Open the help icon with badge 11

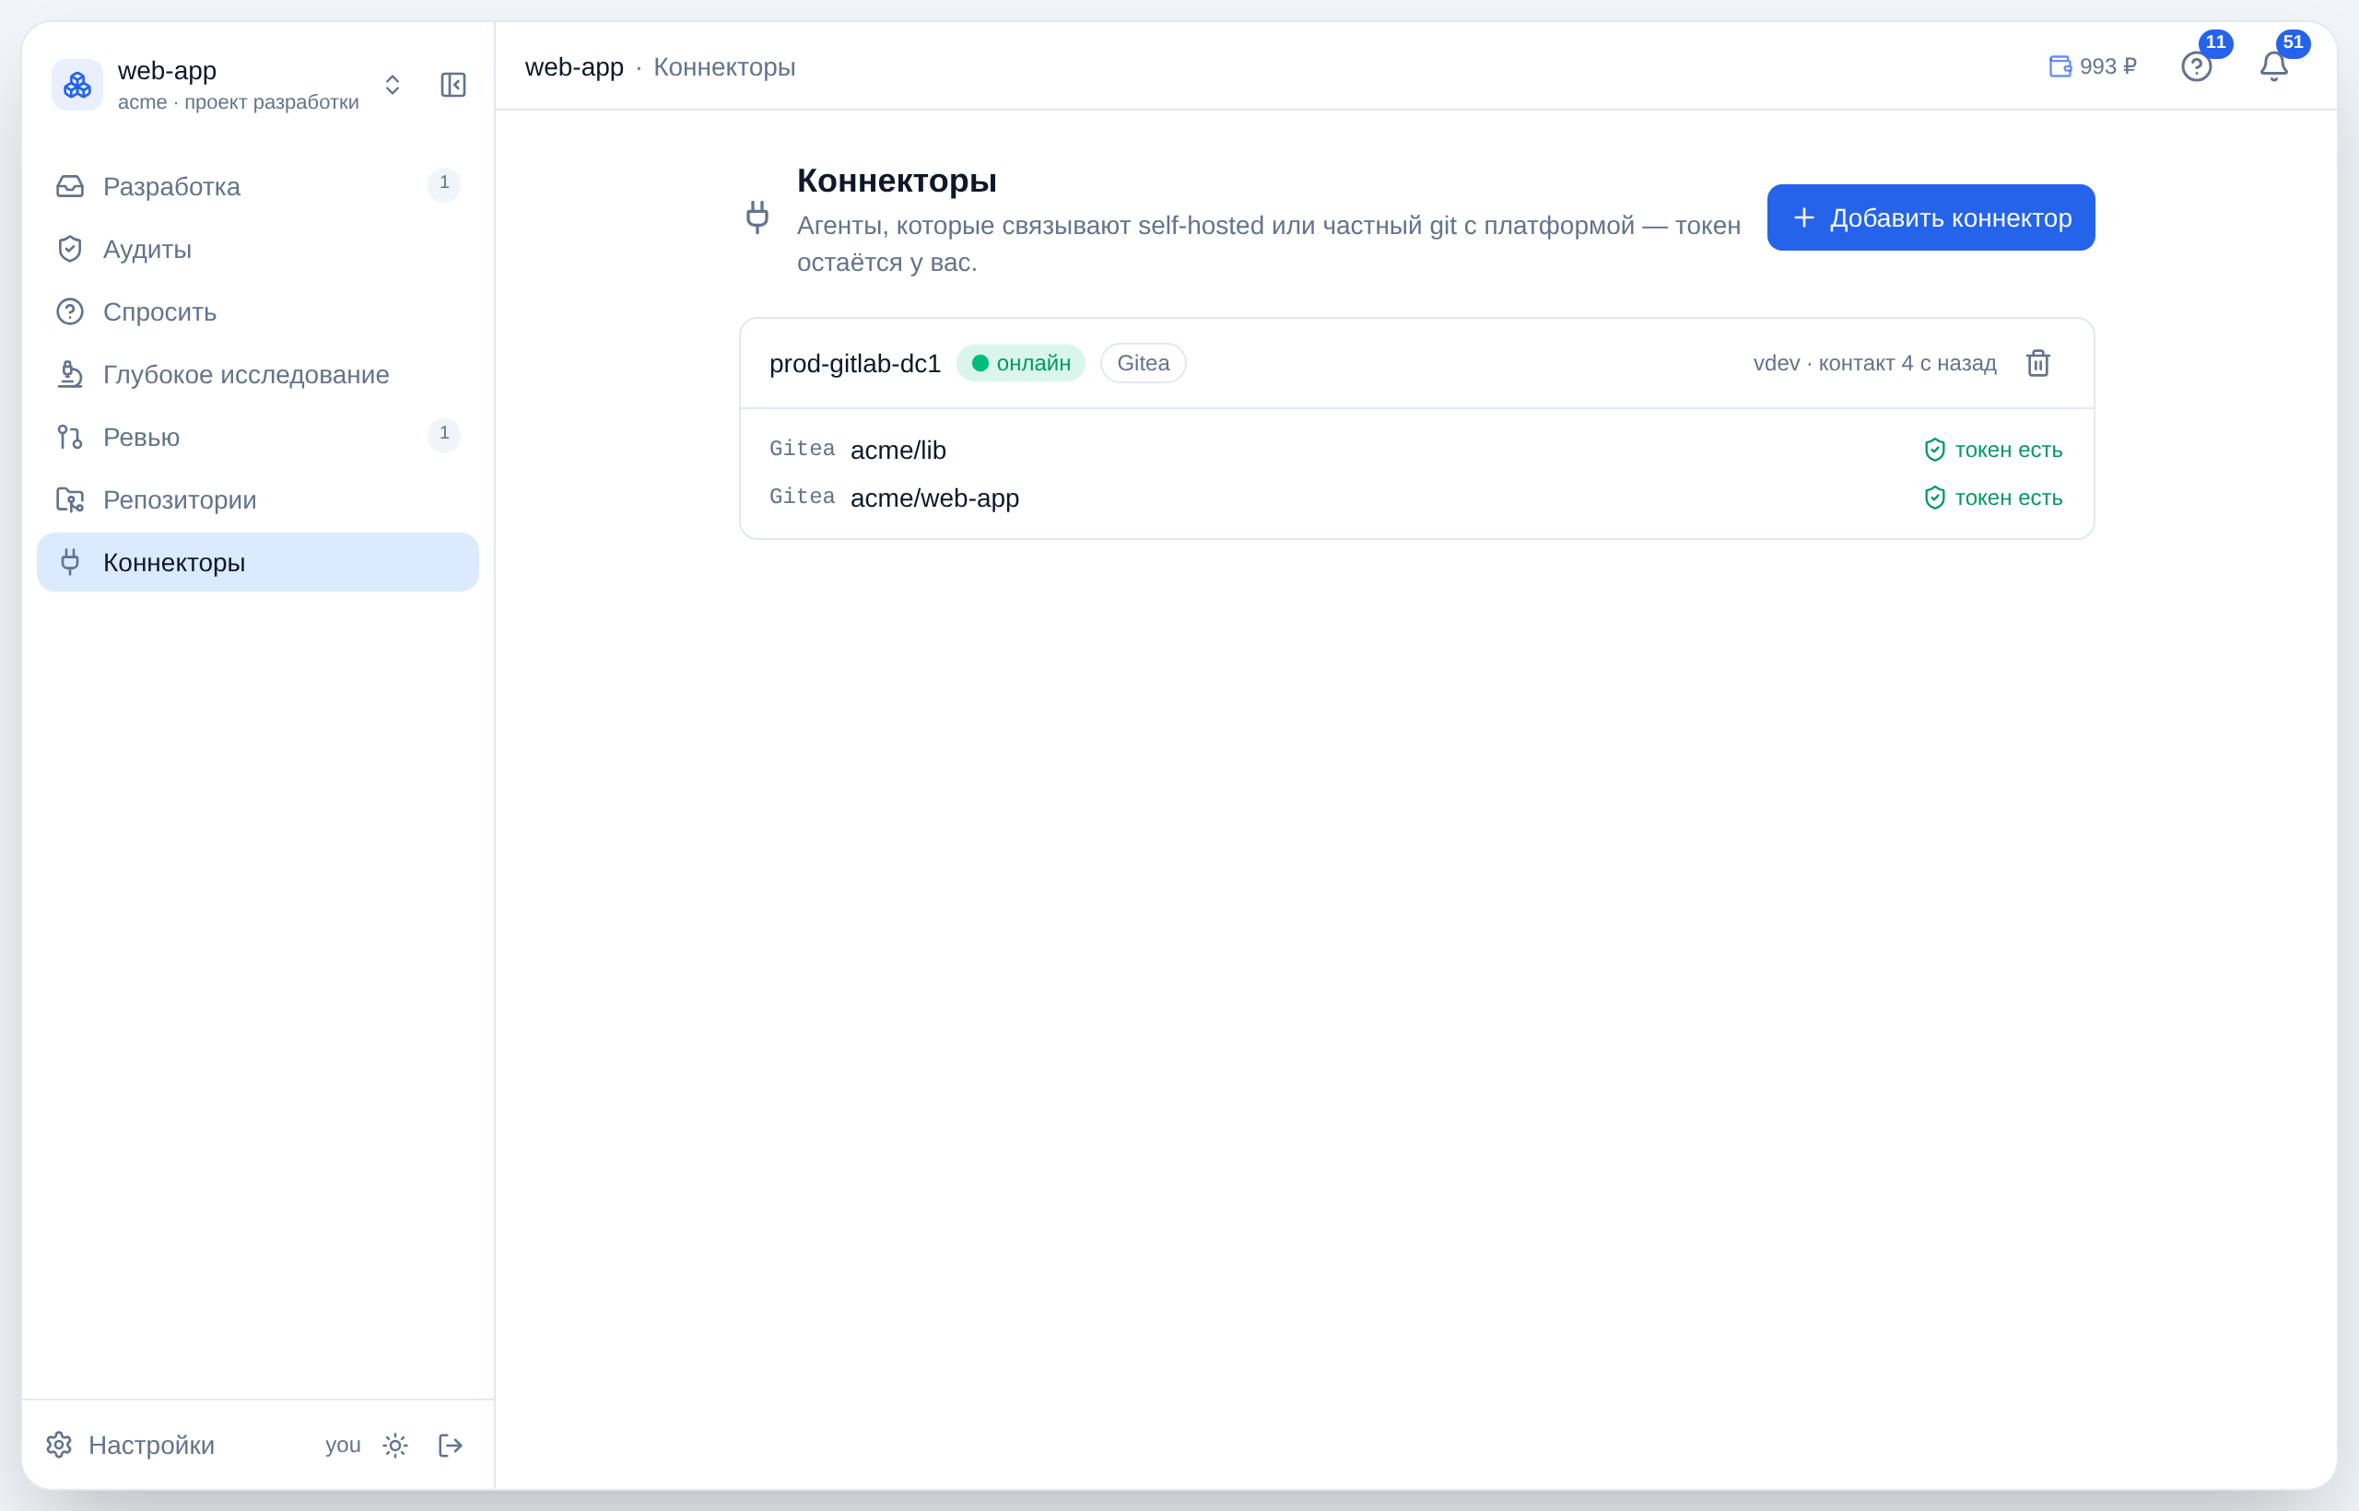[x=2197, y=66]
